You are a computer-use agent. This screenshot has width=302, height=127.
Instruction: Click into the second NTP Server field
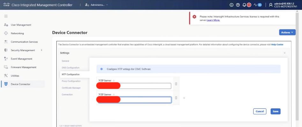[x=135, y=100]
